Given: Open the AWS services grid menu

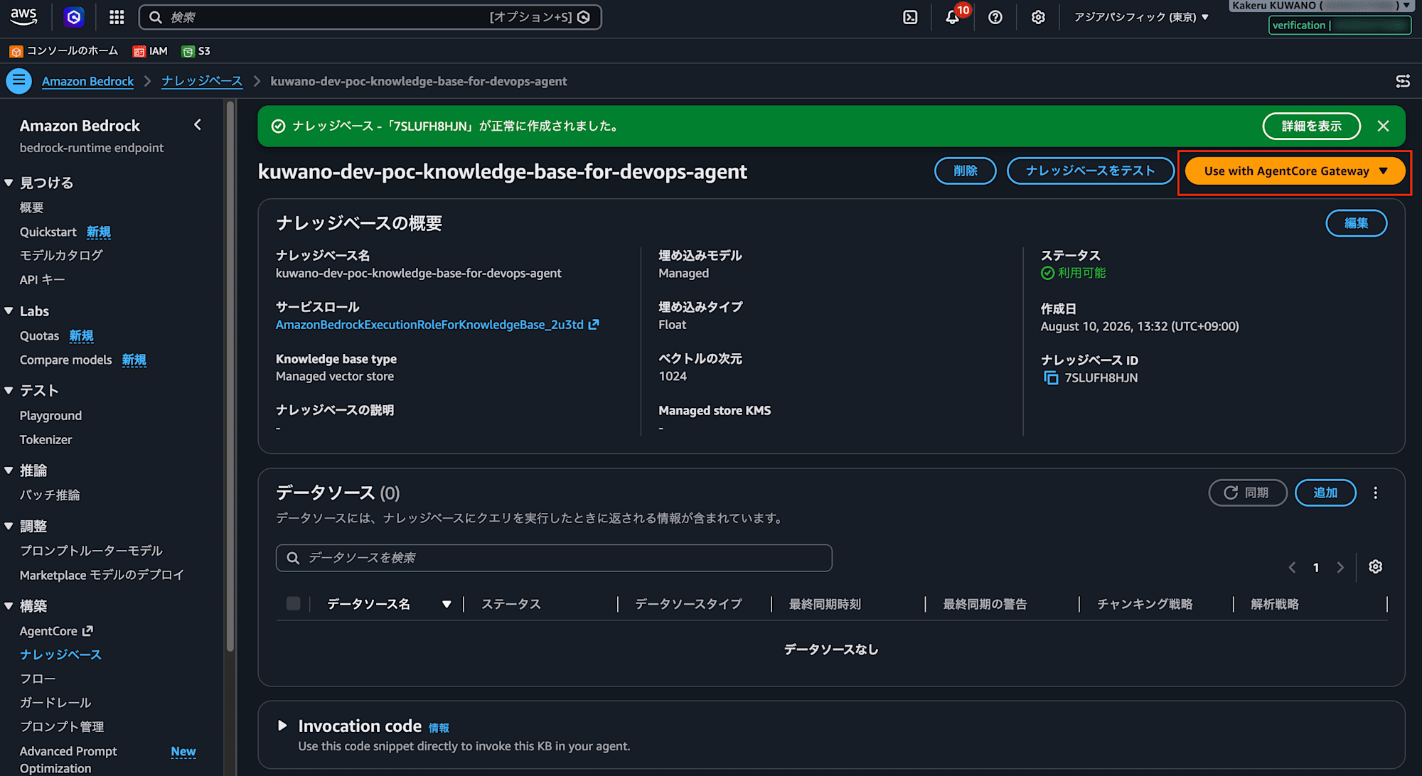Looking at the screenshot, I should click(x=117, y=17).
